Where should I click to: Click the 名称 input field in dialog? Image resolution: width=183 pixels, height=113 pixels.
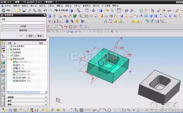[23, 23]
